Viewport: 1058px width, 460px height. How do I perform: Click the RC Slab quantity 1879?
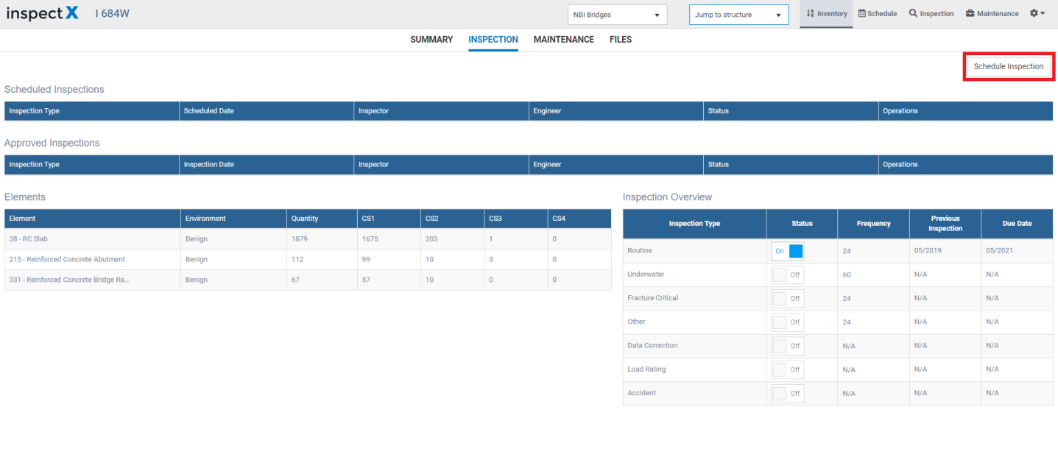coord(300,238)
